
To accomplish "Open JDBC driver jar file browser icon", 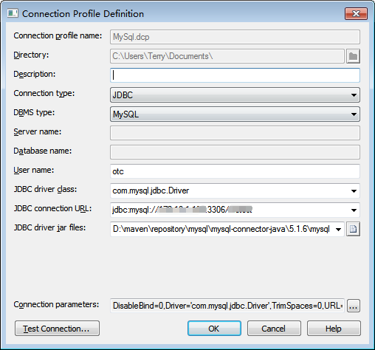I will (x=353, y=229).
